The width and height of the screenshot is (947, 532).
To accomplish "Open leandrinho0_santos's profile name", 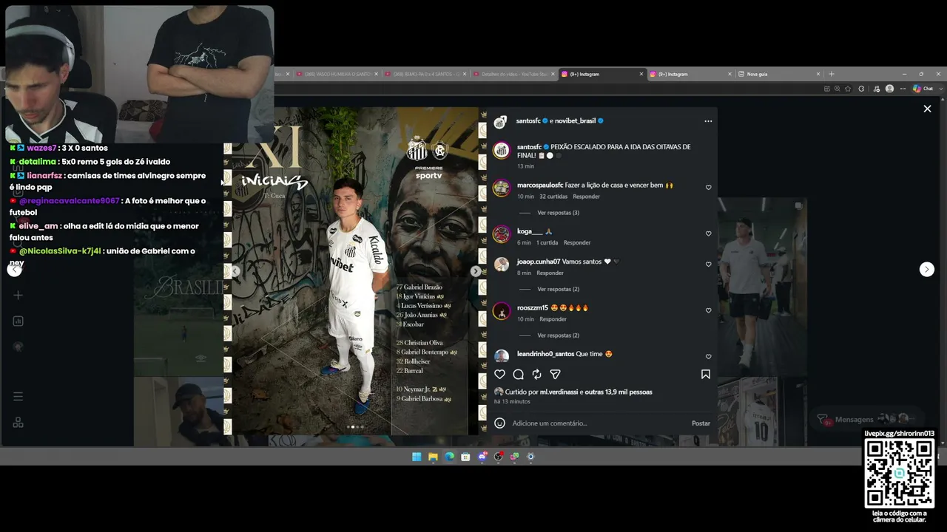I will tap(545, 354).
